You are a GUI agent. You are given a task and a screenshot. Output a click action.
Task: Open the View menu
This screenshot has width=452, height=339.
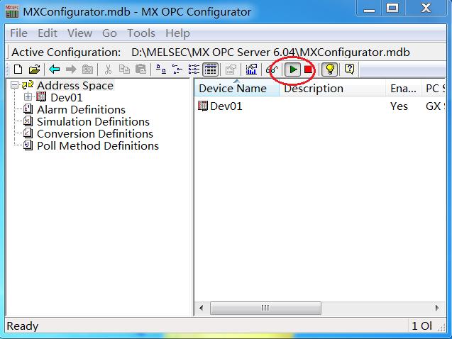coord(80,33)
